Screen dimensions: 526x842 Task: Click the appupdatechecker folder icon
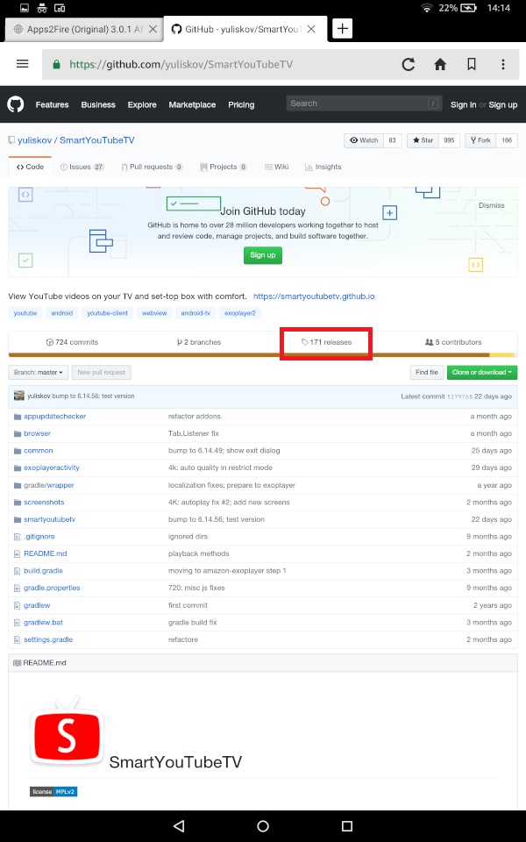(18, 416)
